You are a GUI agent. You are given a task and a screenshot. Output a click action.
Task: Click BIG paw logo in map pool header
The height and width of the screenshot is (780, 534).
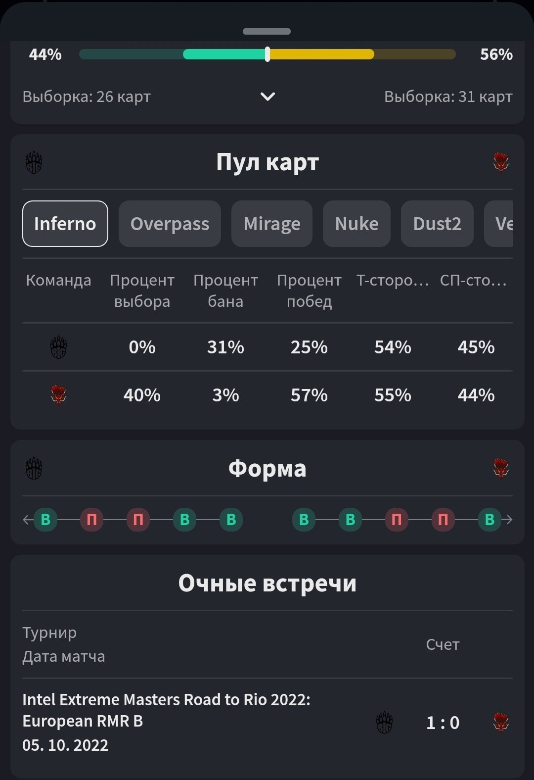pos(34,162)
